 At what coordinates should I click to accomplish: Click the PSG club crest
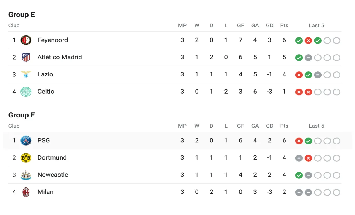click(x=26, y=141)
